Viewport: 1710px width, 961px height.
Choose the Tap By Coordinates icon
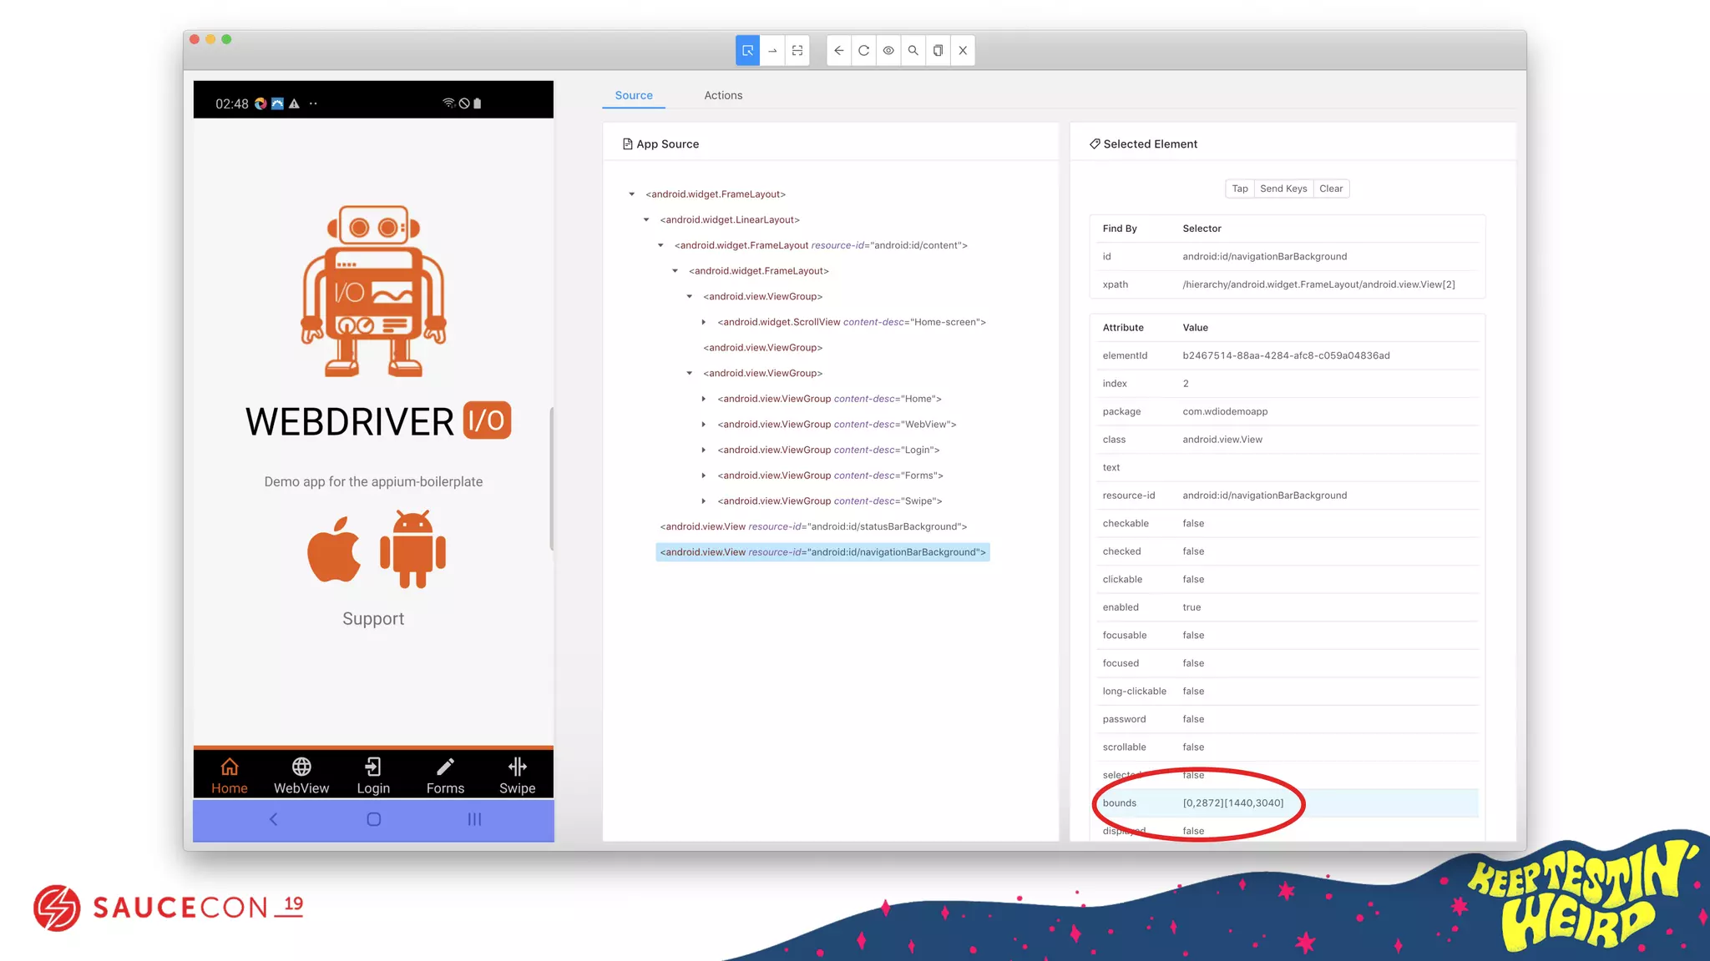pyautogui.click(x=797, y=51)
